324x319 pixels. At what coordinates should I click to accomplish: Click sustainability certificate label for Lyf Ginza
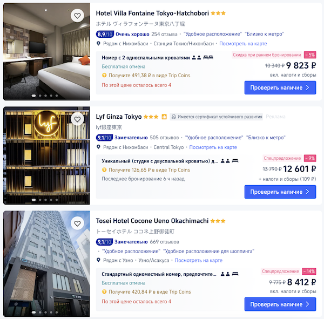(217, 117)
